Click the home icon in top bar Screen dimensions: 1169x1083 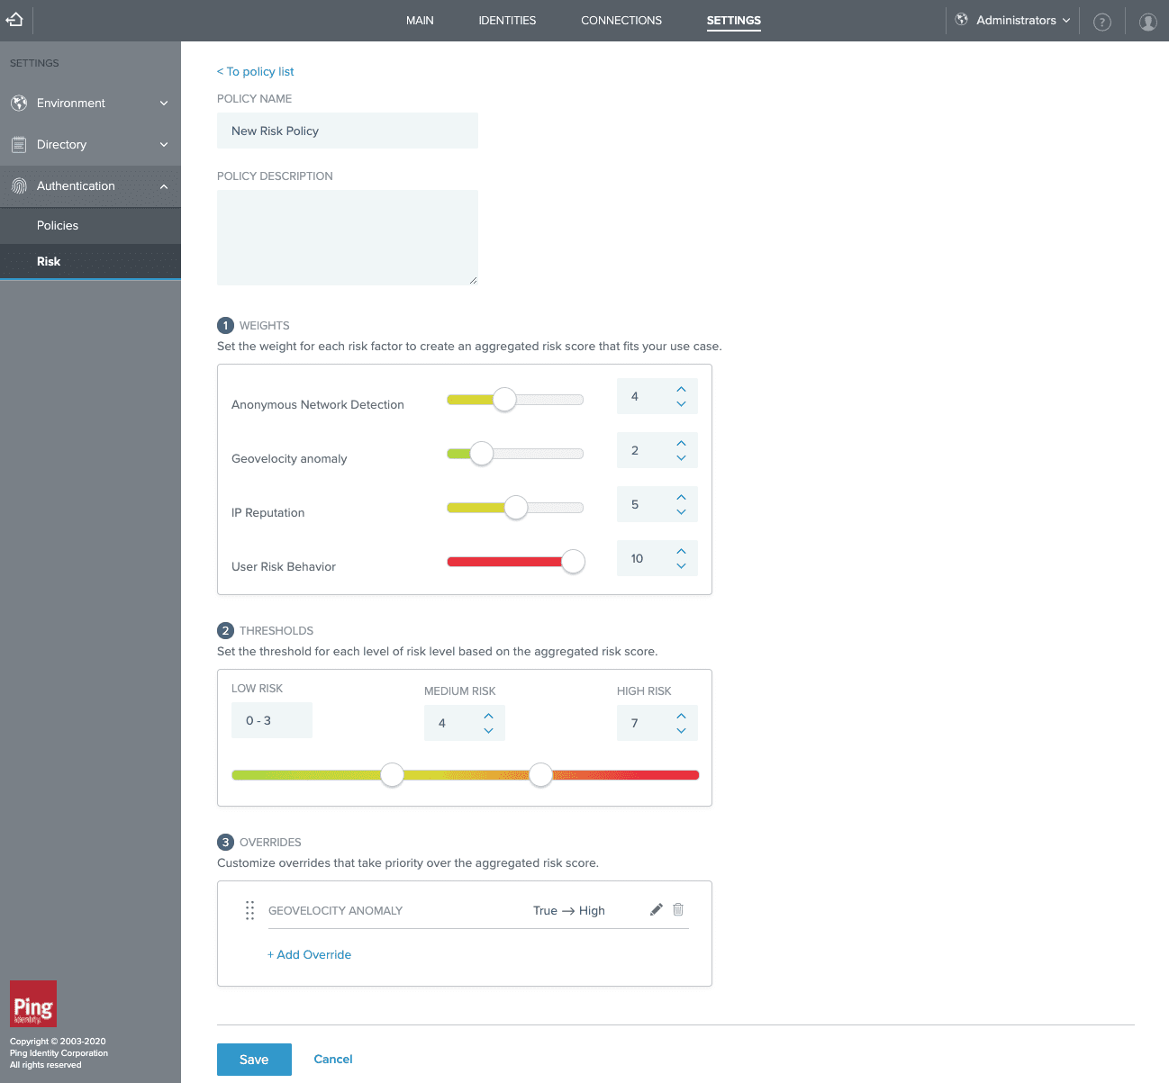tap(14, 19)
